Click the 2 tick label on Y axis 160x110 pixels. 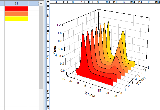129,86
